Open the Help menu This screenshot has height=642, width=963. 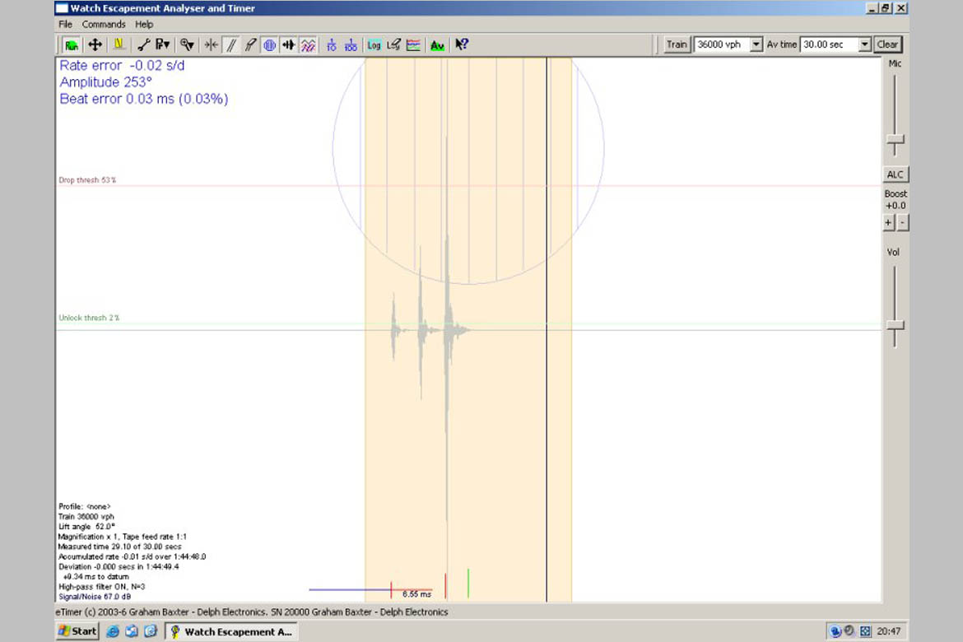coord(144,25)
